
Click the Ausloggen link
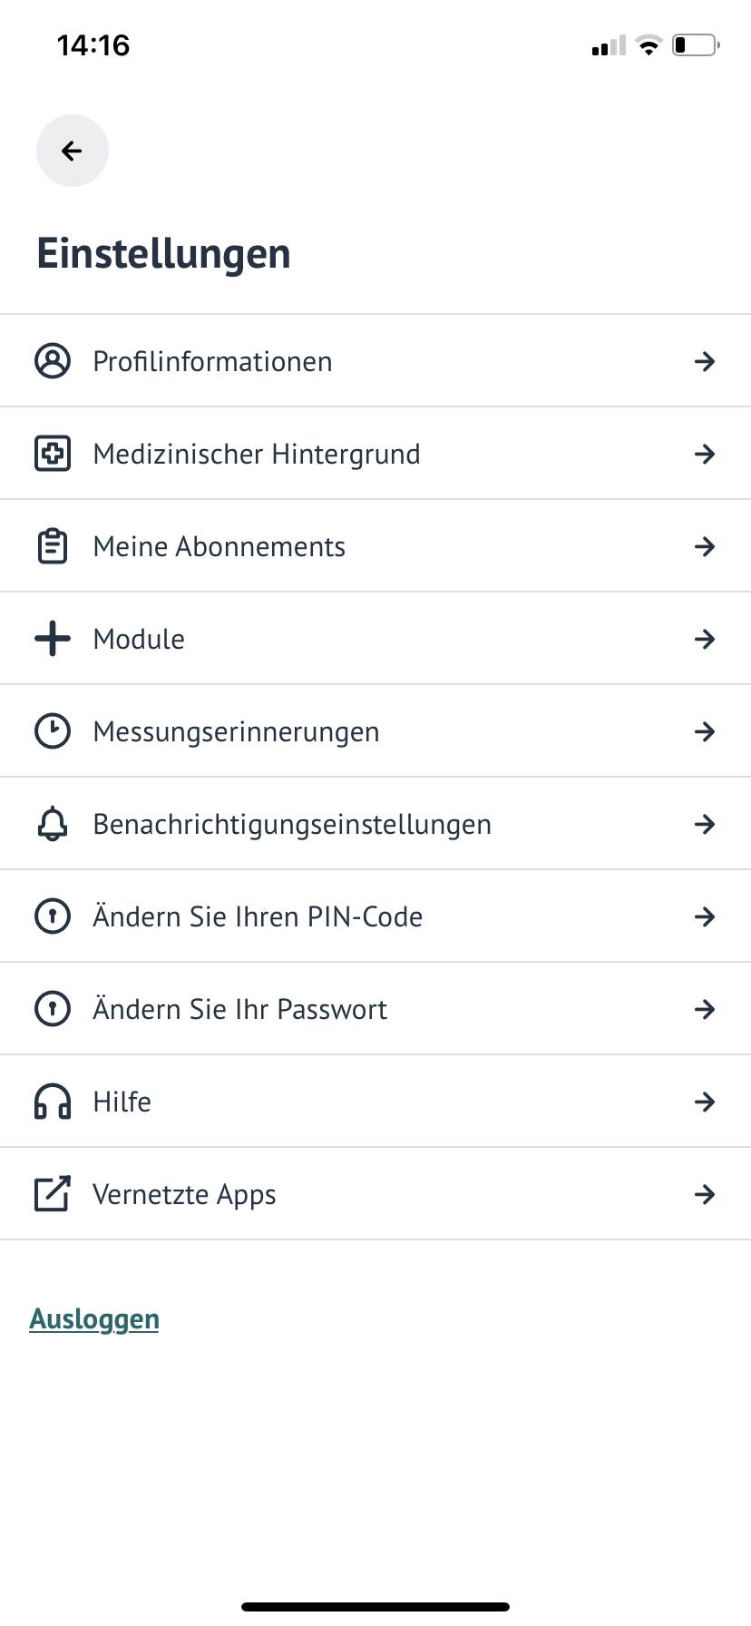(94, 1319)
